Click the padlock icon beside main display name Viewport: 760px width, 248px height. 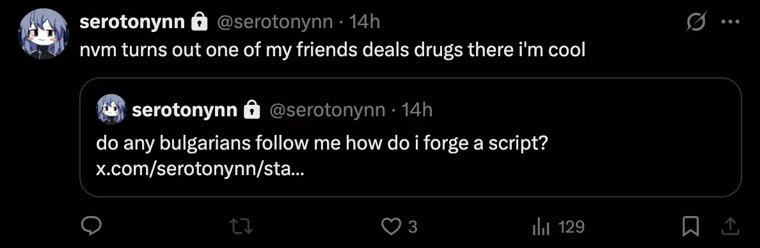(x=200, y=22)
